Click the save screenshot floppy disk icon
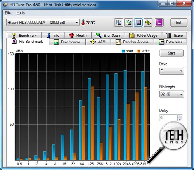194x170 pixels. 138,23
